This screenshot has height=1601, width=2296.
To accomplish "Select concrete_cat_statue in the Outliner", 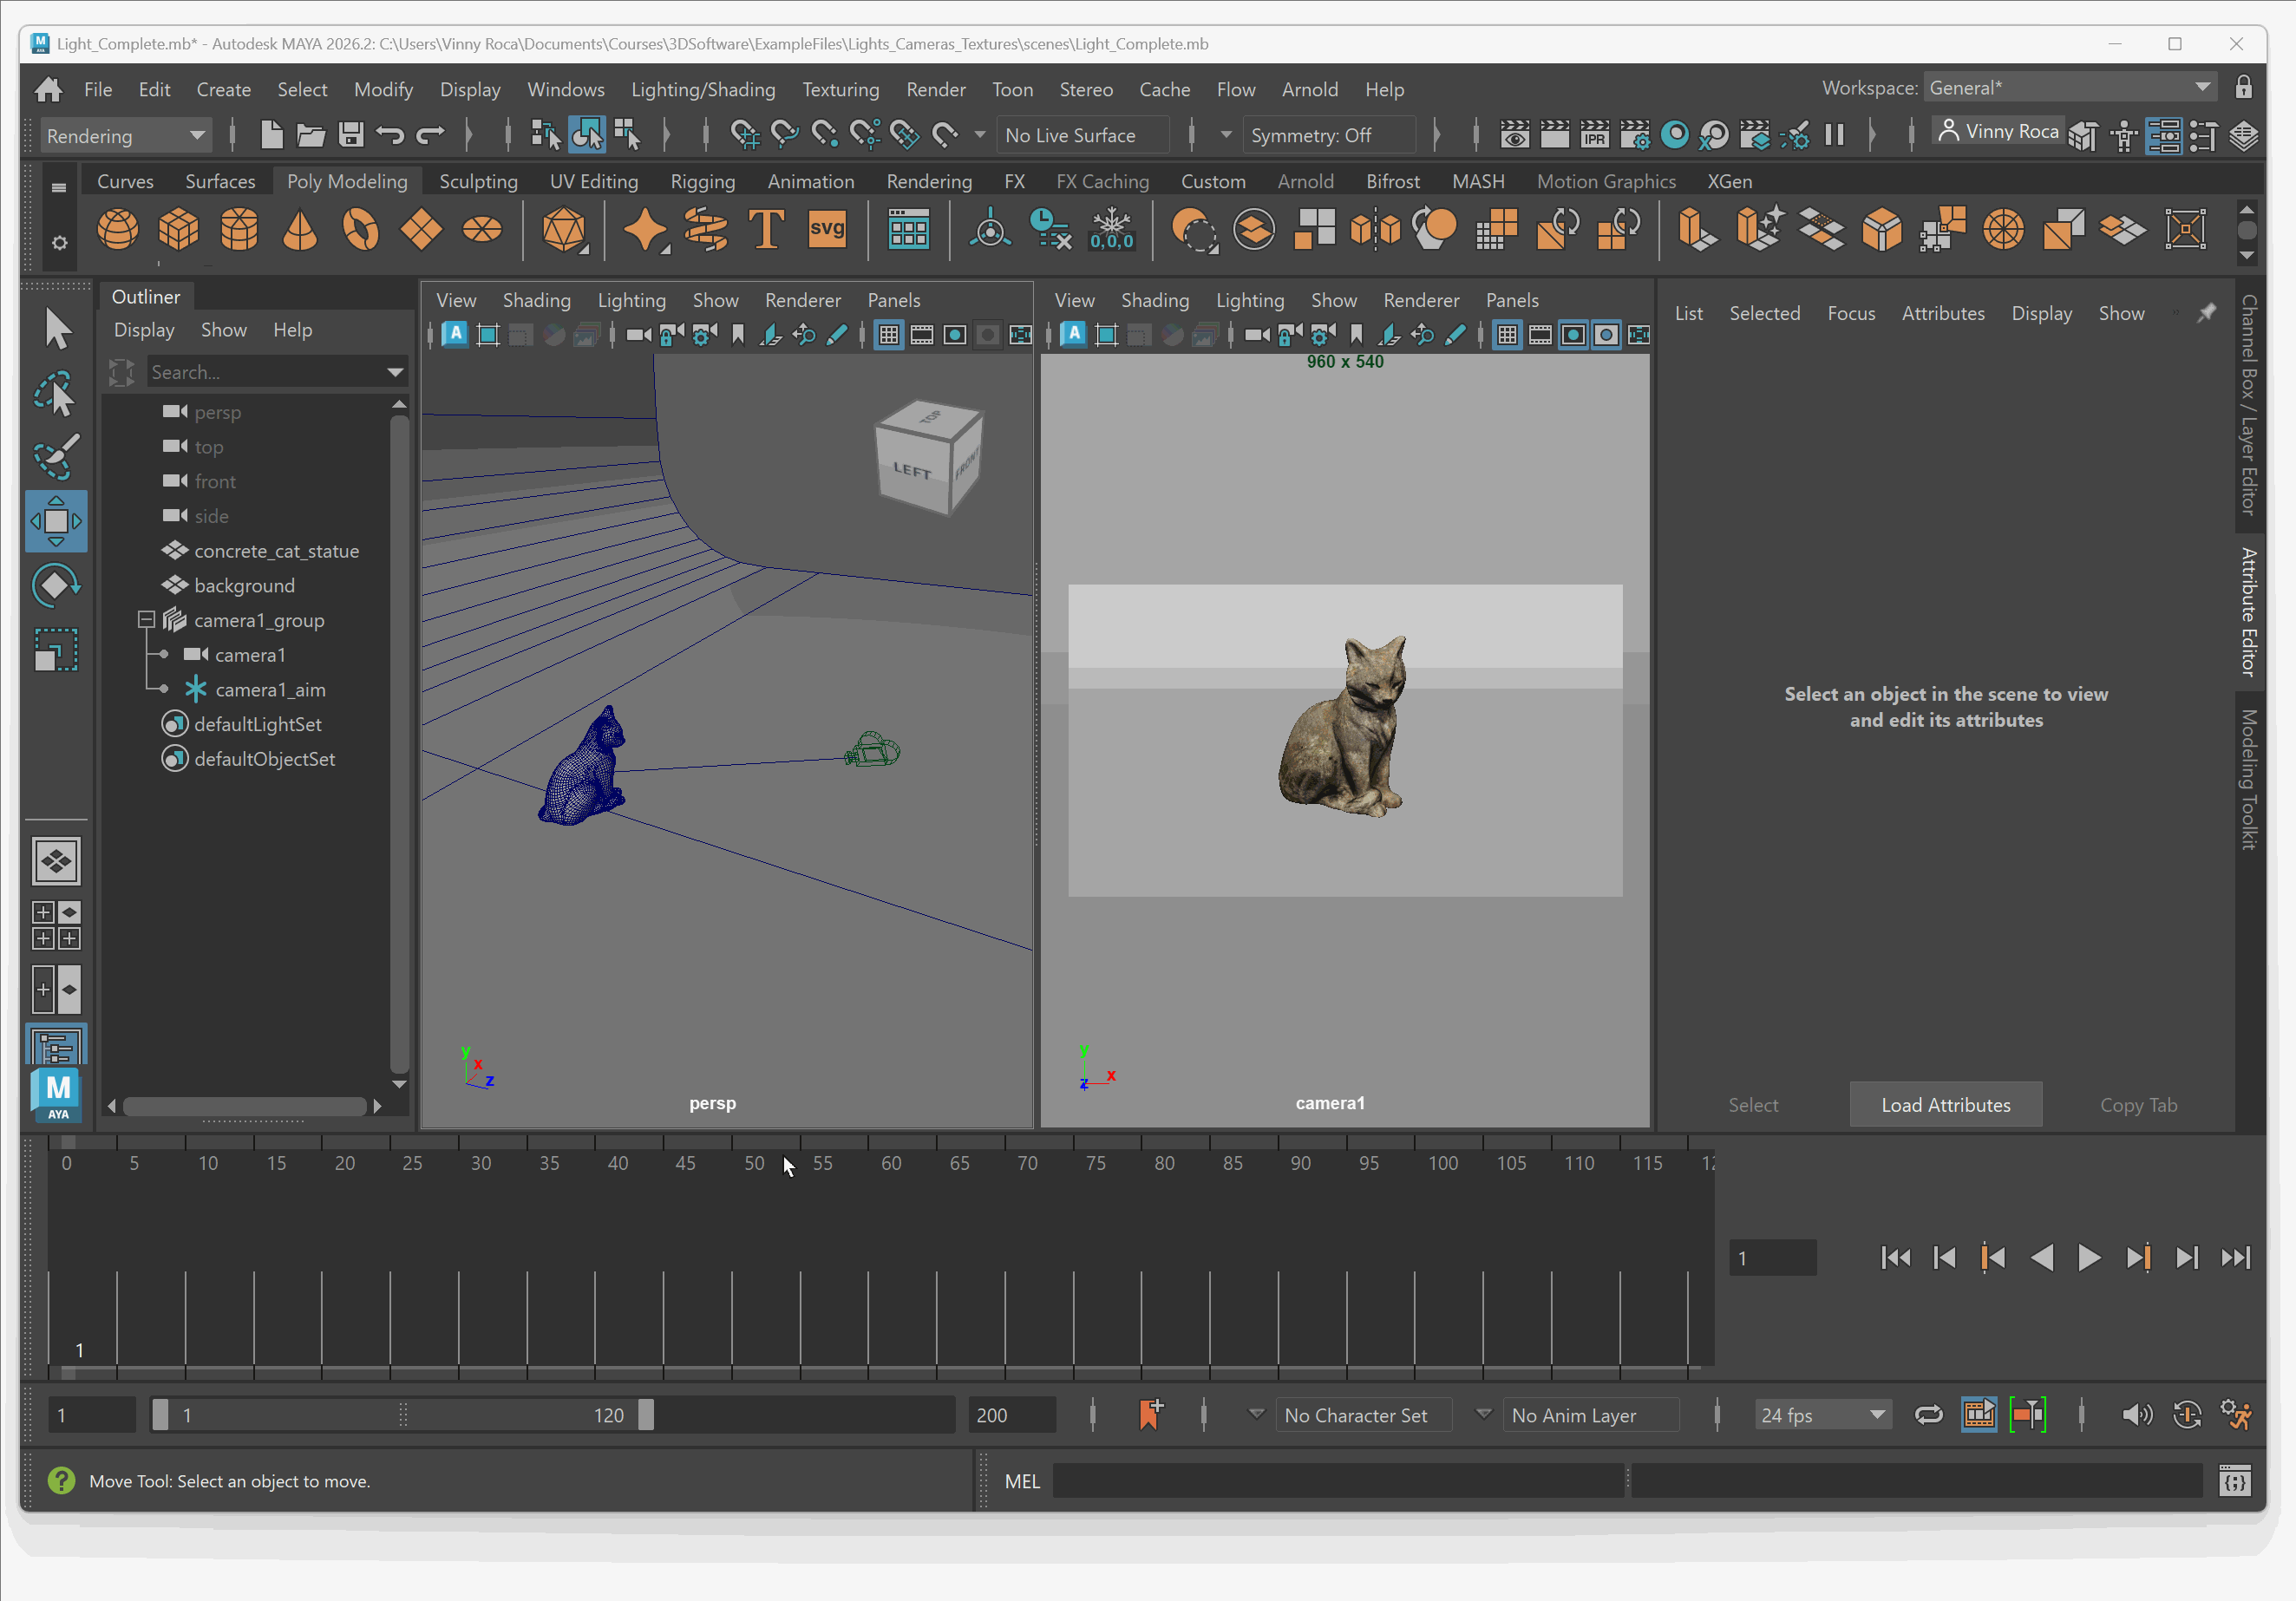I will point(276,551).
